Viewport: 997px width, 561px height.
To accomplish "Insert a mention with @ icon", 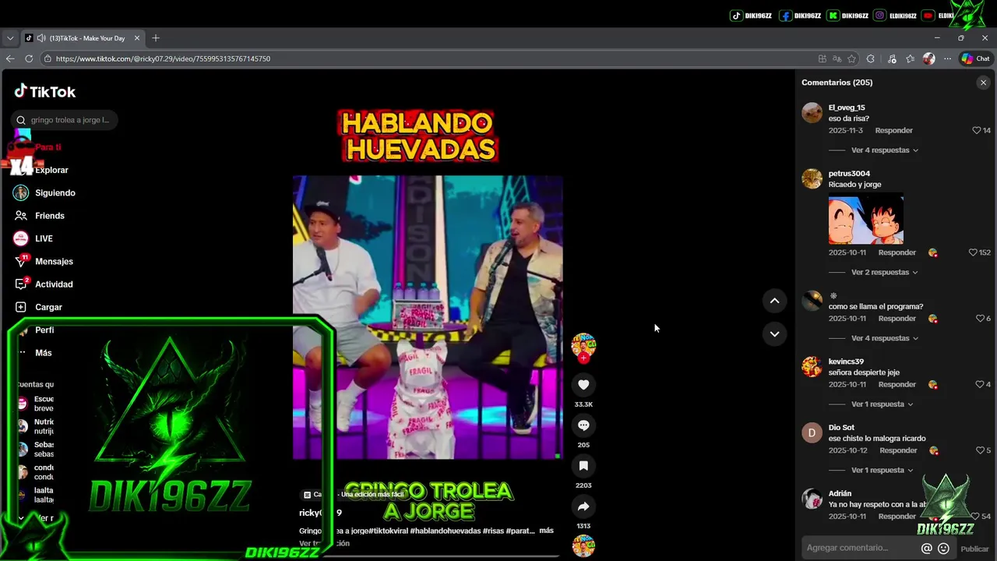I will coord(926,549).
